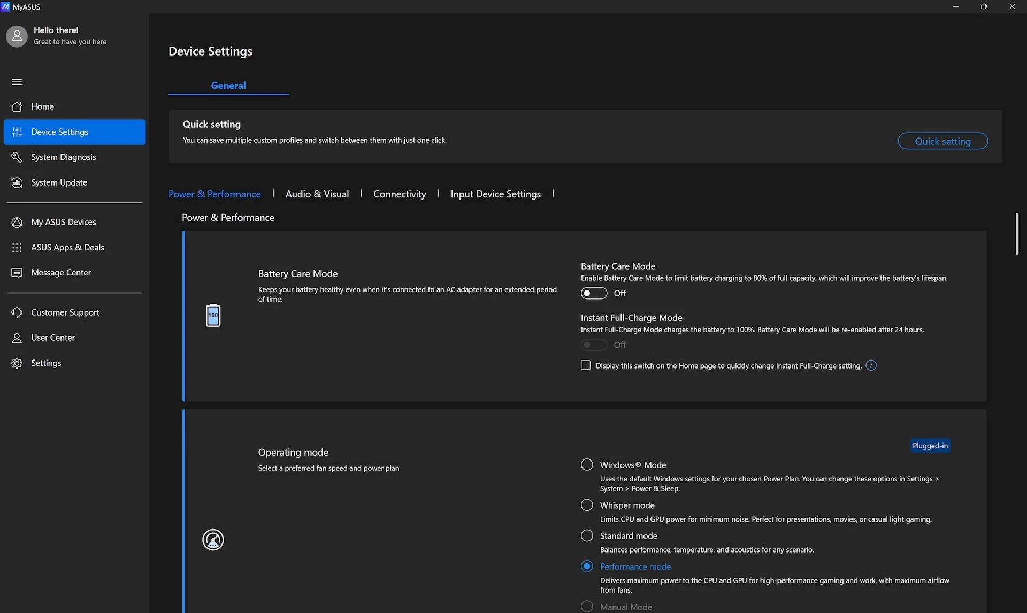This screenshot has height=613, width=1027.
Task: Click the Quick setting section heading
Action: coord(212,125)
